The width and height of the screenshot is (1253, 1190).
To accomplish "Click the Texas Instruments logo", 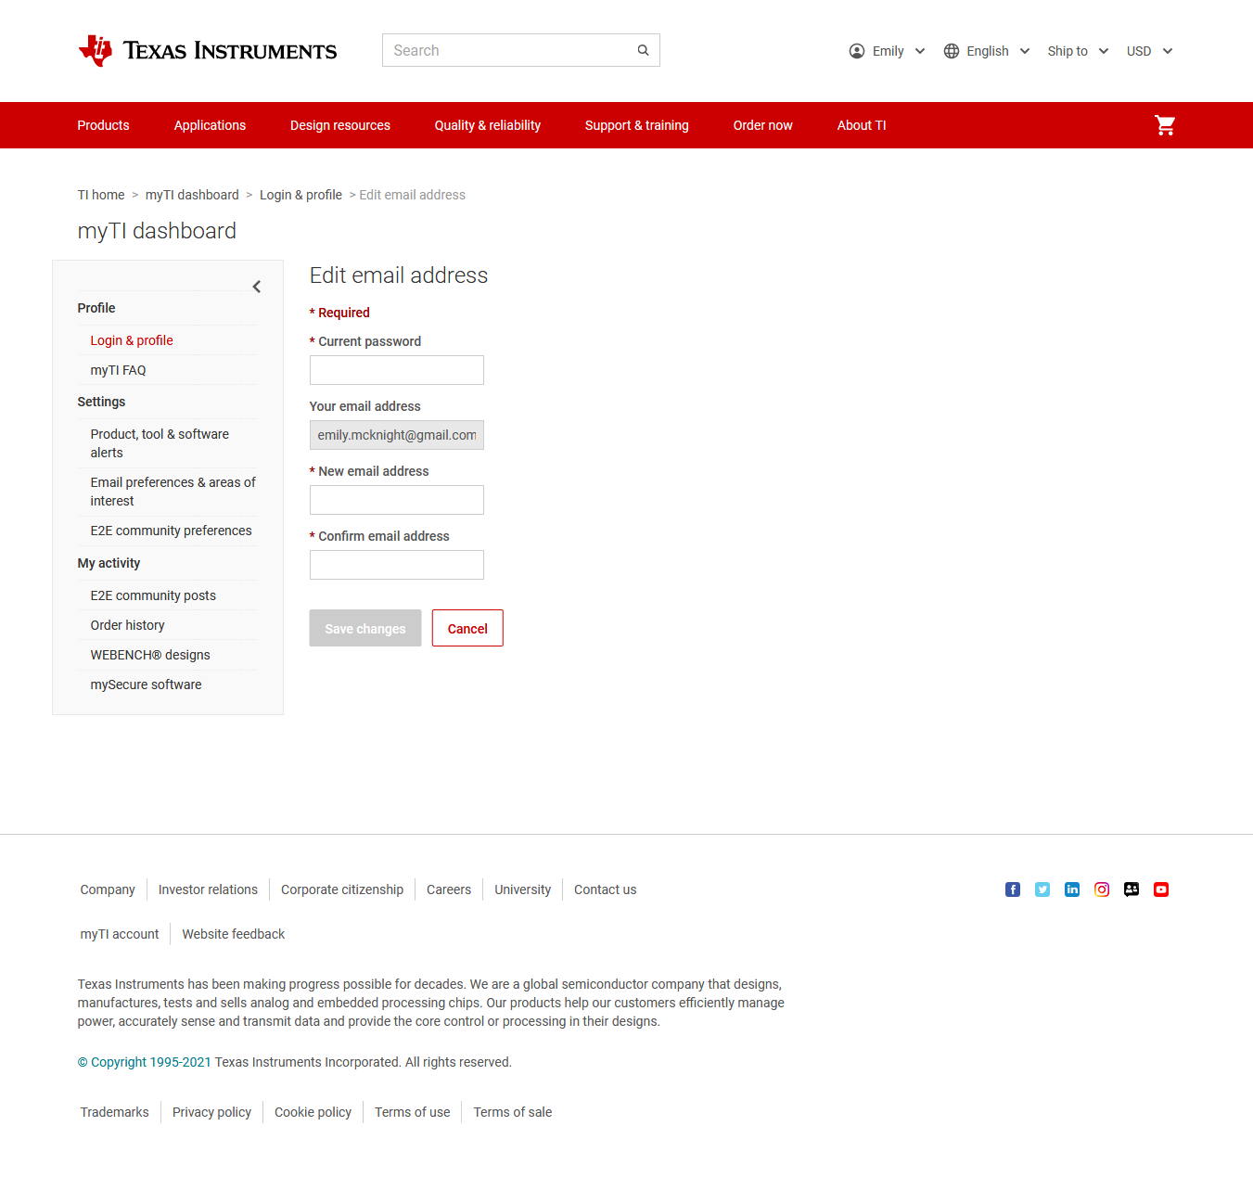I will click(208, 50).
